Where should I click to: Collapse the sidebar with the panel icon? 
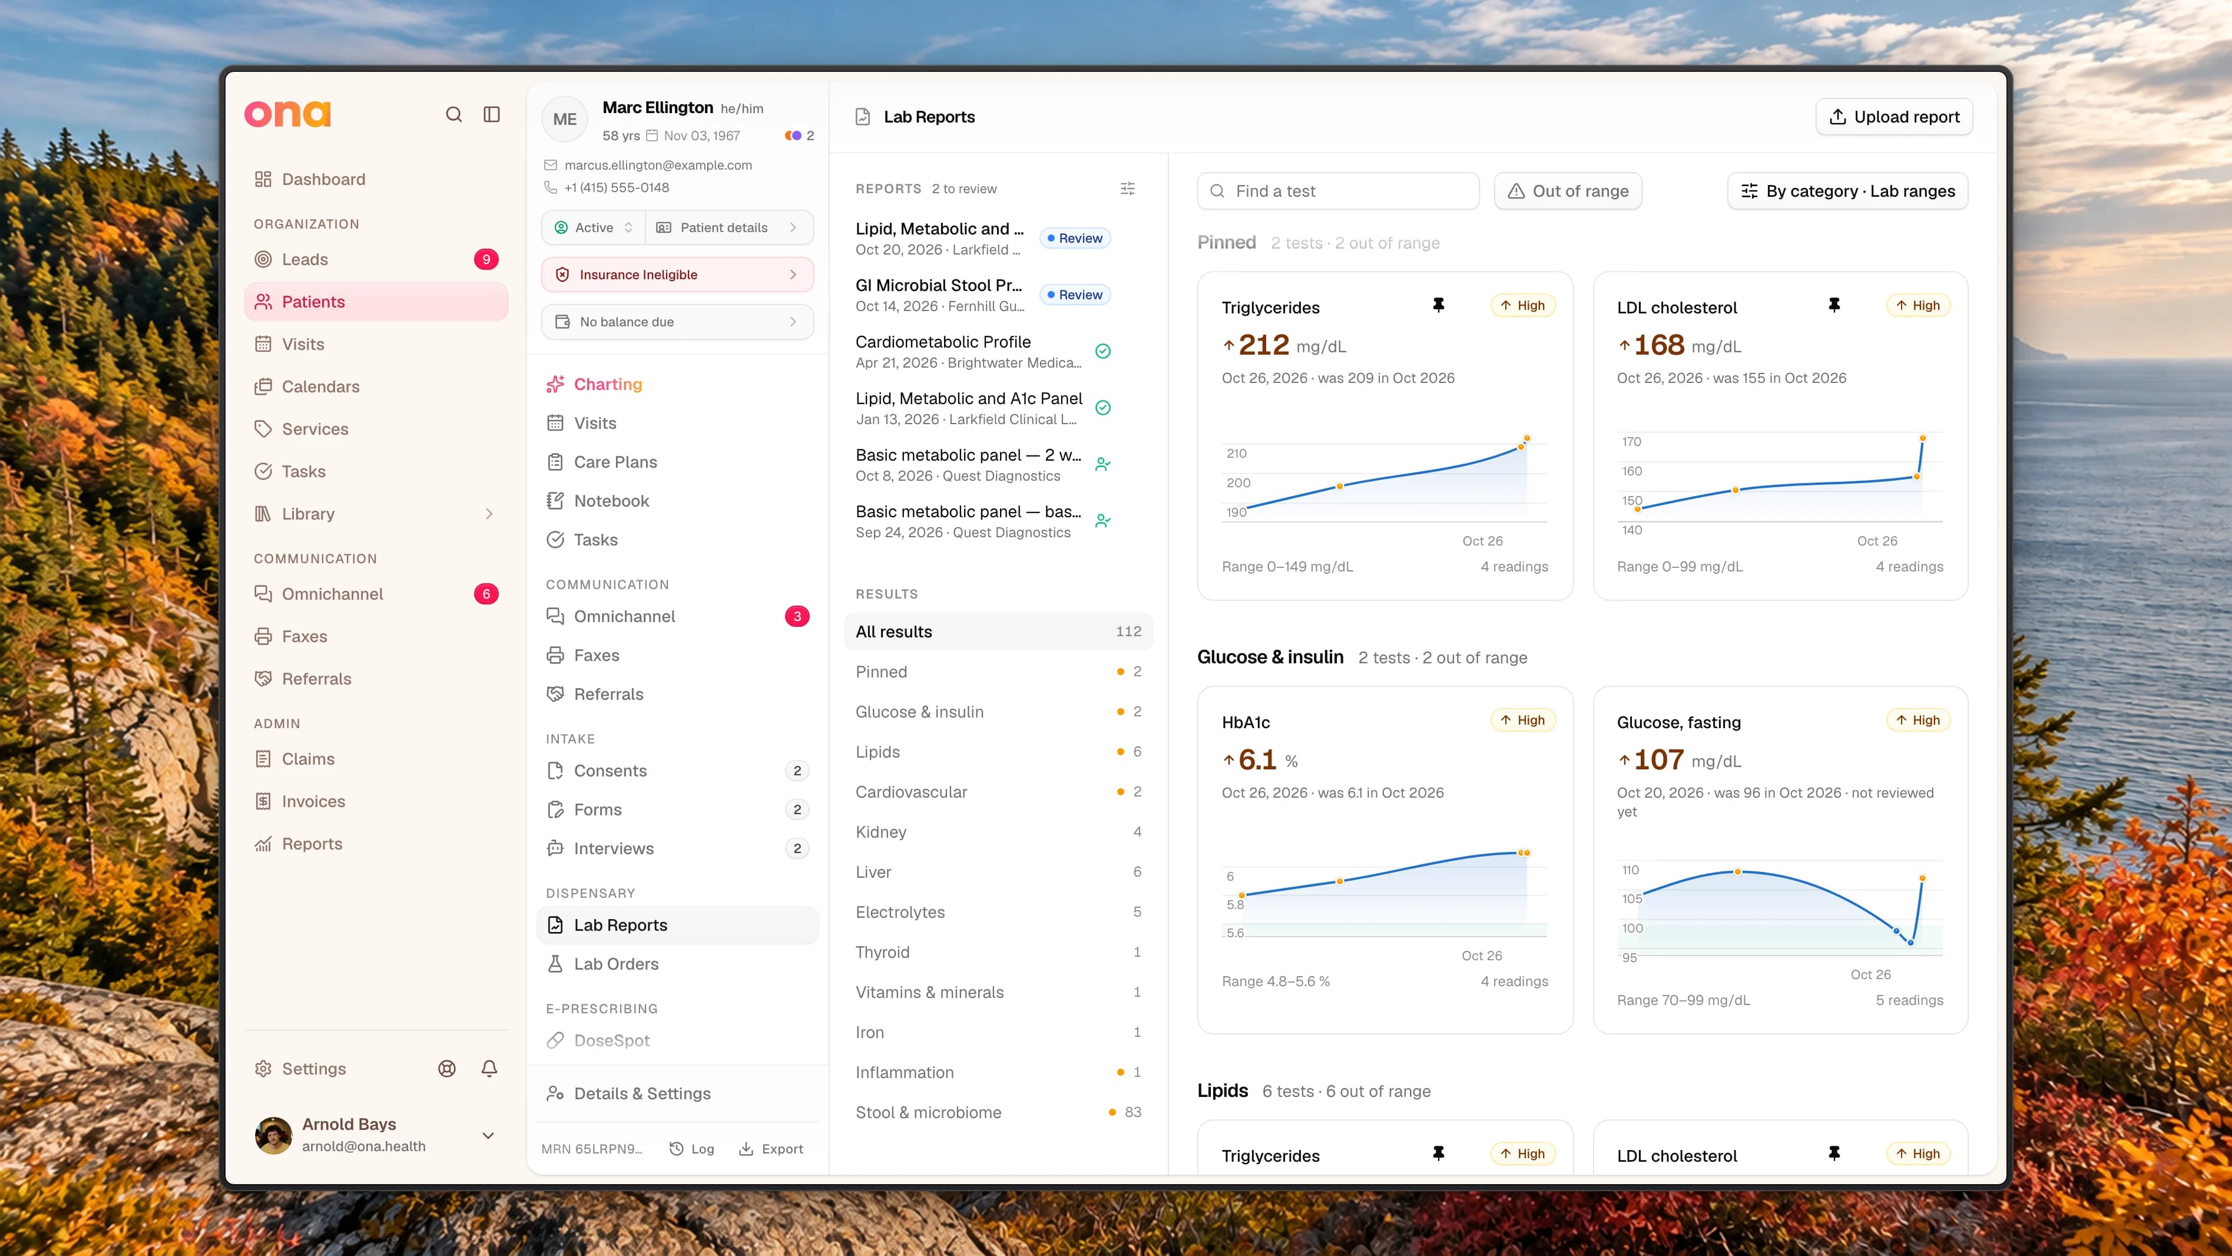pyautogui.click(x=491, y=114)
